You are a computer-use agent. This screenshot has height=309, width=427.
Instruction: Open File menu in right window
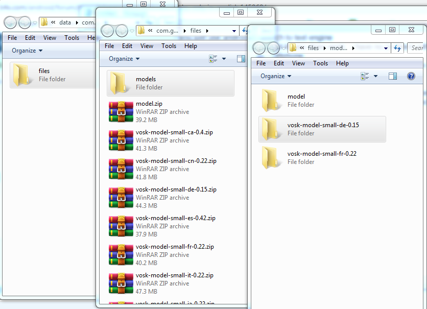(261, 63)
